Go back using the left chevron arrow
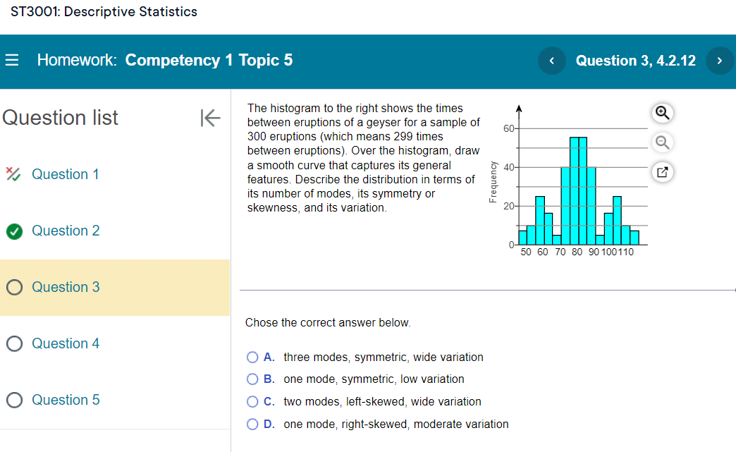The width and height of the screenshot is (736, 452). click(x=551, y=61)
